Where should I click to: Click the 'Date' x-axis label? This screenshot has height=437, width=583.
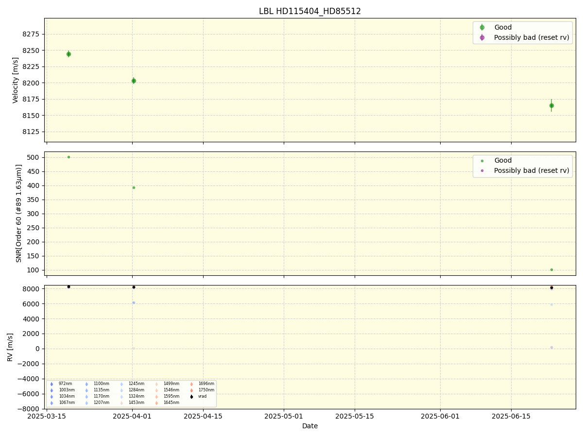[x=310, y=426]
